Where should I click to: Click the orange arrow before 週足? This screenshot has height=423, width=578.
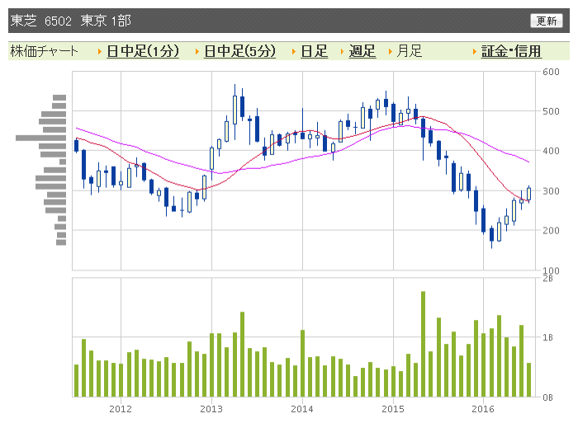click(342, 52)
